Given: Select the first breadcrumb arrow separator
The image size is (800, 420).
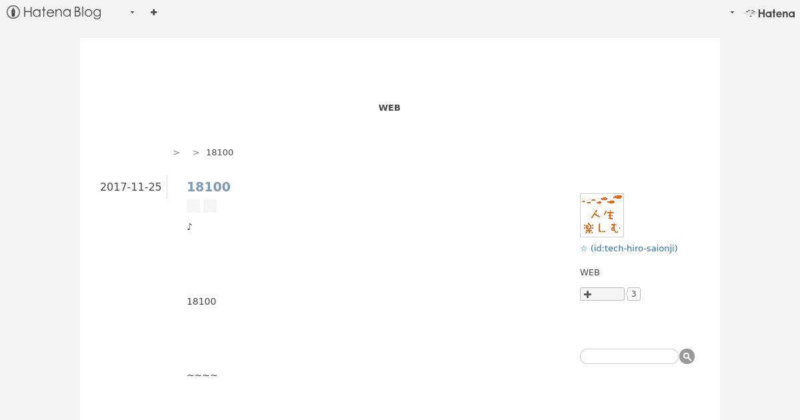Looking at the screenshot, I should [176, 153].
